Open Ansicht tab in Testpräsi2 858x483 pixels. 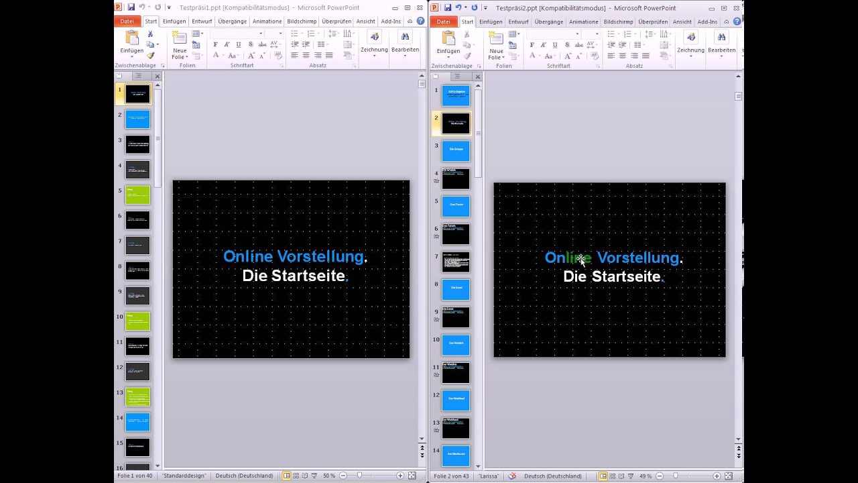click(682, 21)
